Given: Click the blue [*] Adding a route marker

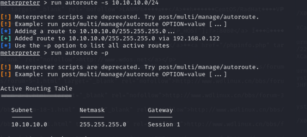Looking at the screenshot, I should coord(5,31).
